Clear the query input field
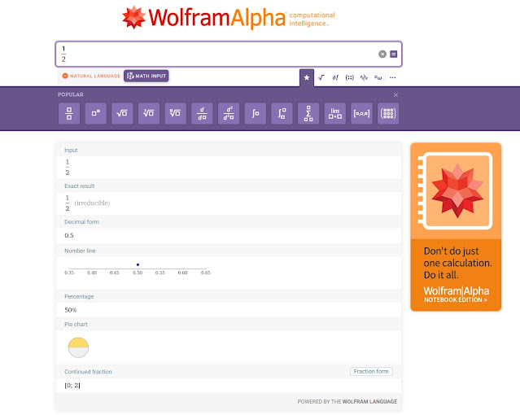 tap(382, 54)
